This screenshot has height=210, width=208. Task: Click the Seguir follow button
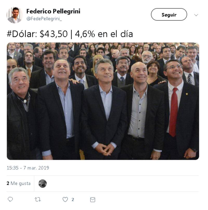coord(169,15)
